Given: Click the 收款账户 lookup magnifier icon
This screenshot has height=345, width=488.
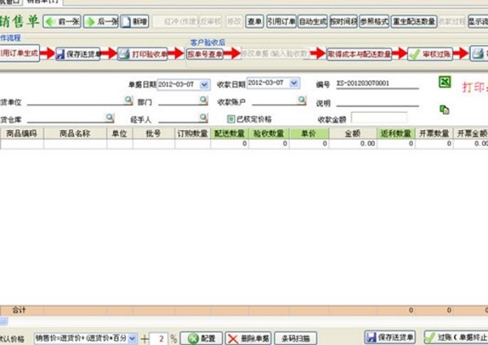Looking at the screenshot, I should (x=302, y=100).
